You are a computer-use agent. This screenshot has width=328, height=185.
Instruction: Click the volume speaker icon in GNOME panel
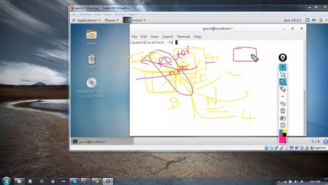click(x=314, y=20)
